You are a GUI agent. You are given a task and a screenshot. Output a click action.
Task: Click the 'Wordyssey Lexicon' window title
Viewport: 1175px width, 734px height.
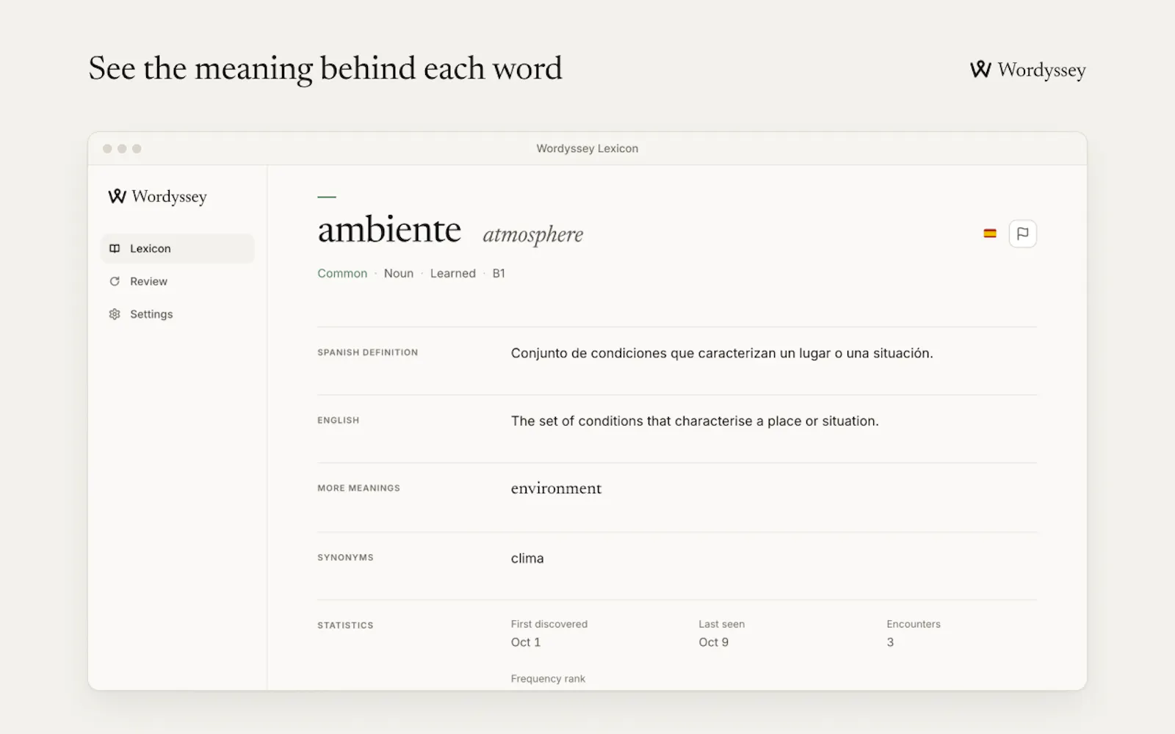coord(587,148)
